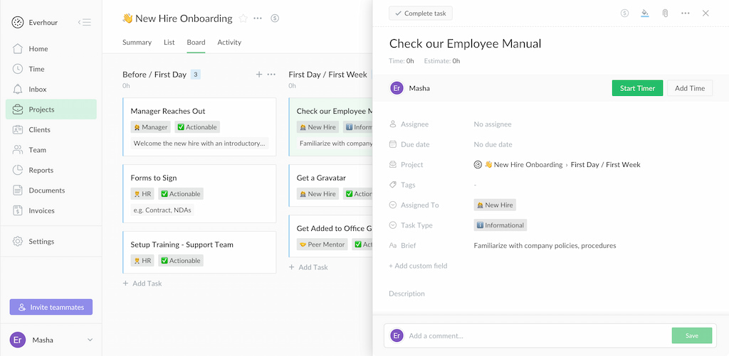Viewport: 729px width, 356px height.
Task: Click into the Description area
Action: [407, 293]
